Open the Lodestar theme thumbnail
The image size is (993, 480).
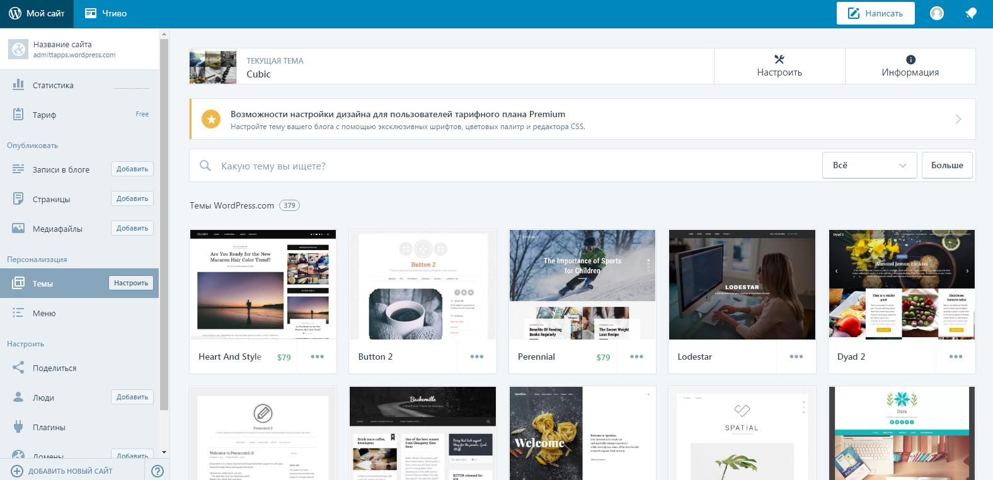pyautogui.click(x=742, y=285)
